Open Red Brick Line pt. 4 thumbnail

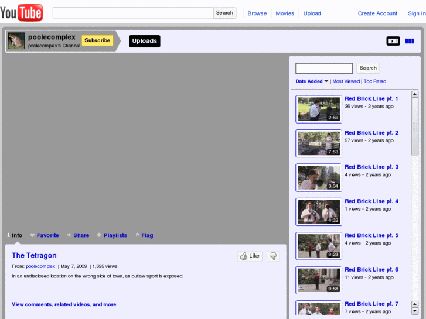[x=319, y=211]
